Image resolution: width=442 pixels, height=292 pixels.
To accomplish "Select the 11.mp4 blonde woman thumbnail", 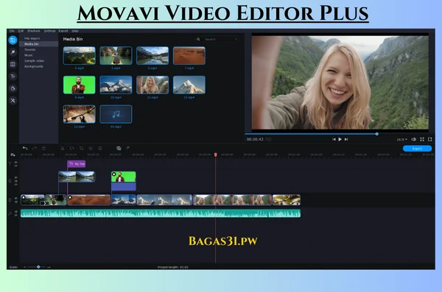I will pyautogui.click(x=152, y=85).
